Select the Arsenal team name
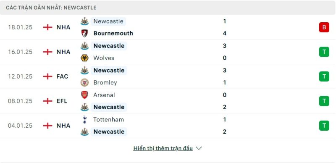Image resolution: width=336 pixels, height=163 pixels. coord(104,95)
